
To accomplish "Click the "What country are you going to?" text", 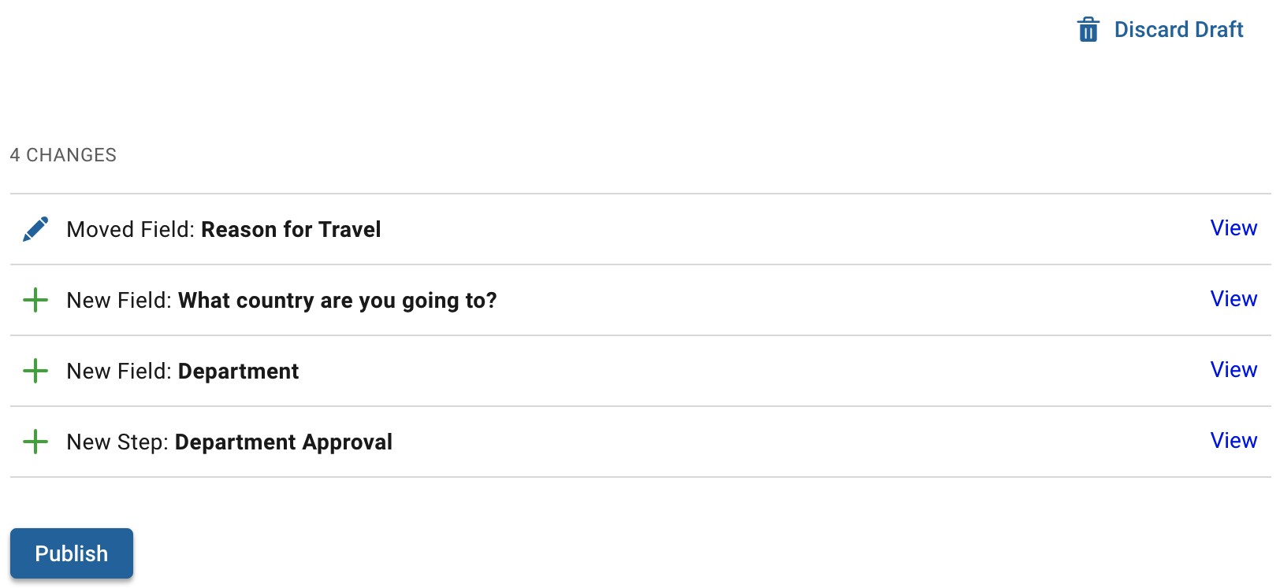I will [337, 301].
